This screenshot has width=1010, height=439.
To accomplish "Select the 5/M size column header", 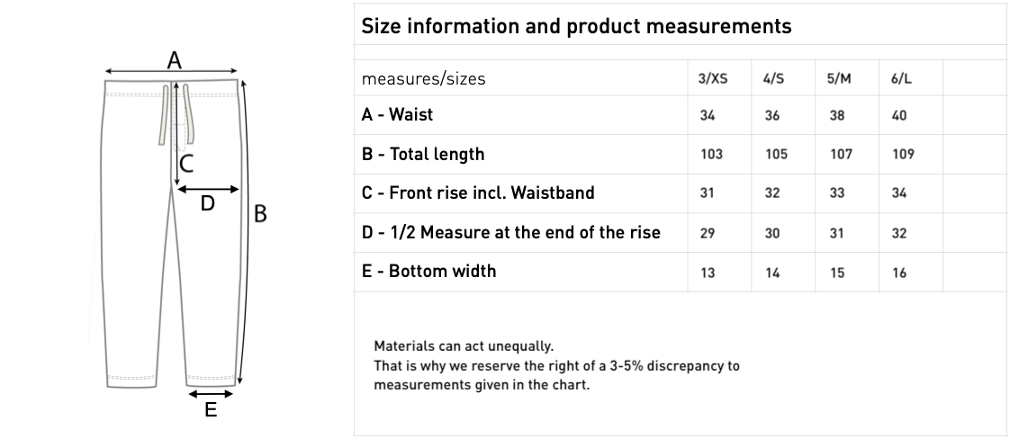I will (x=839, y=78).
